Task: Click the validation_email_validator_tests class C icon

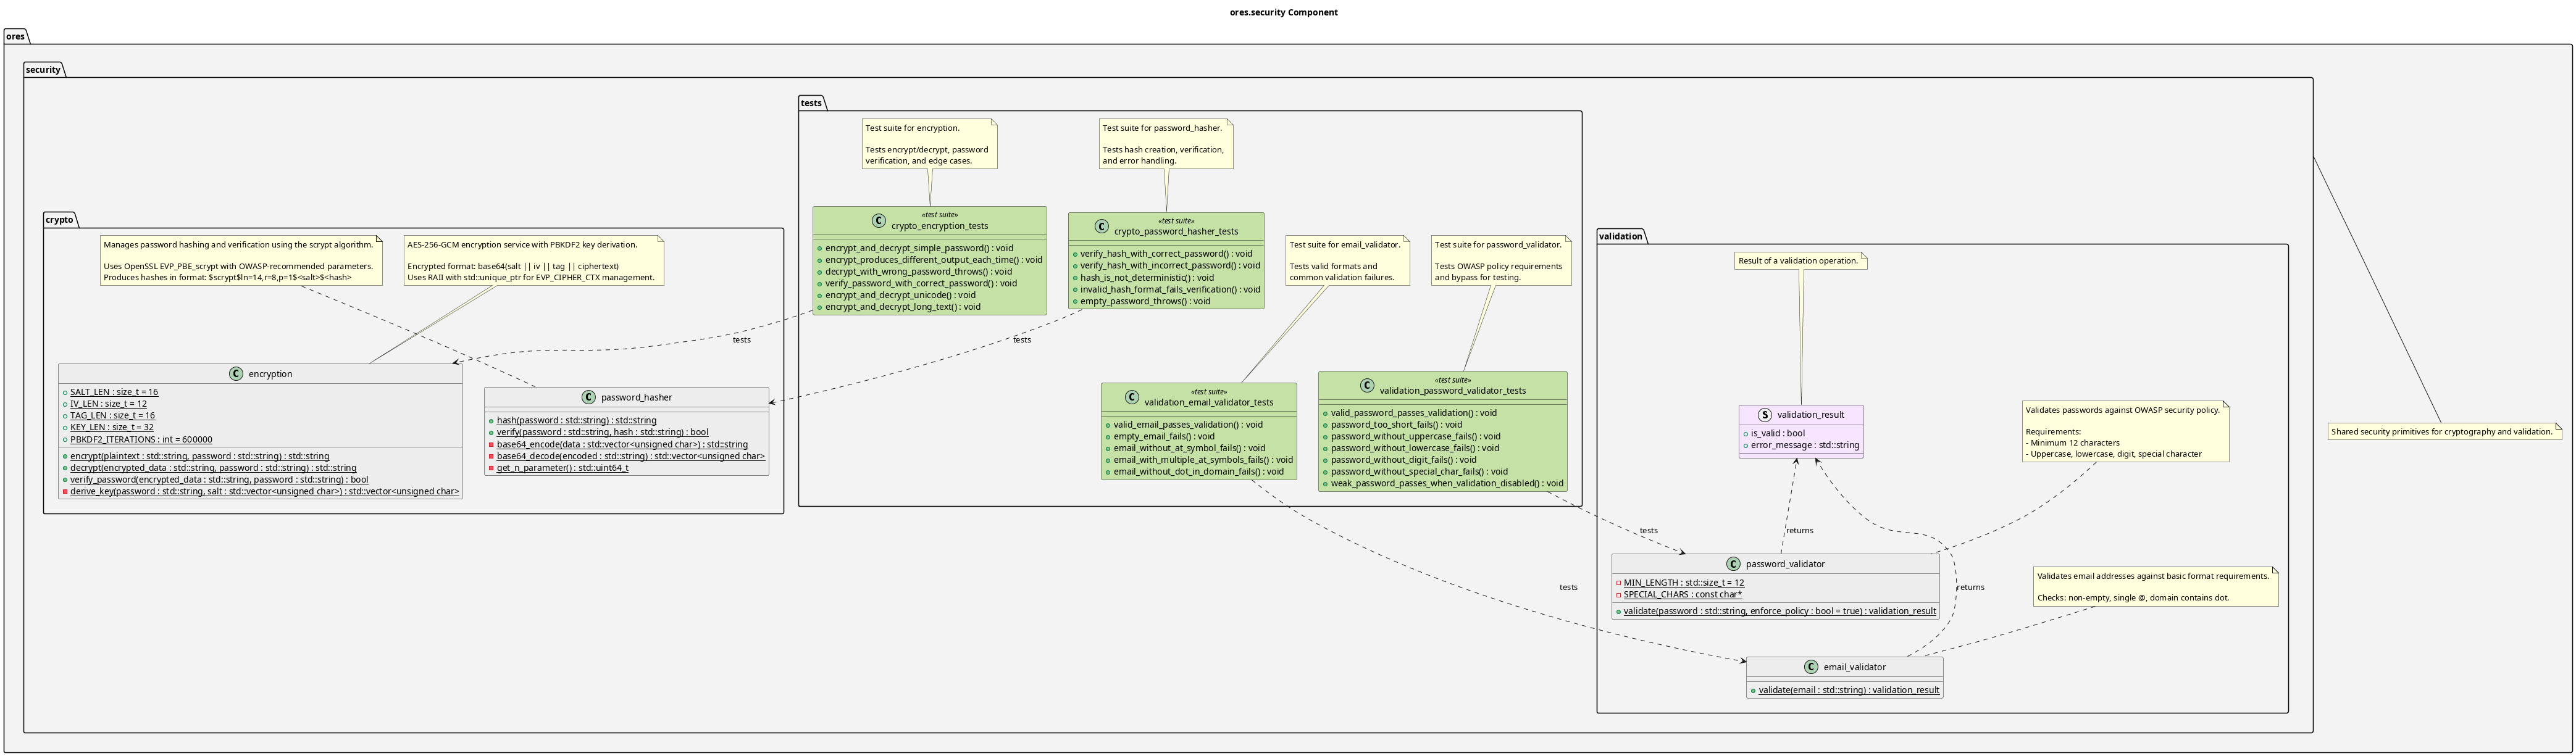Action: (1131, 397)
